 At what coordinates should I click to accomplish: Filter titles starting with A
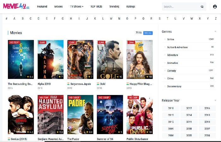[15, 18]
